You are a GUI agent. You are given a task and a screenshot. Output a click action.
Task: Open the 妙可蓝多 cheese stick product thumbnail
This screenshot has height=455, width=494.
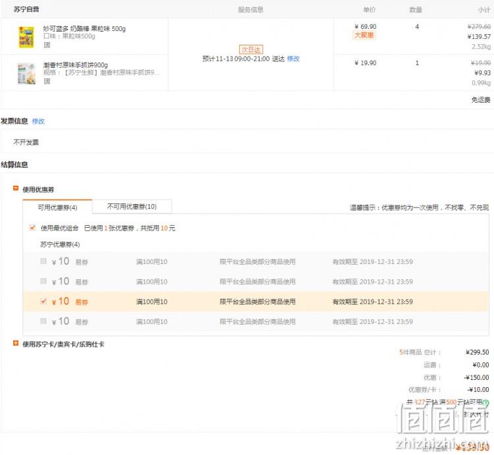26,37
